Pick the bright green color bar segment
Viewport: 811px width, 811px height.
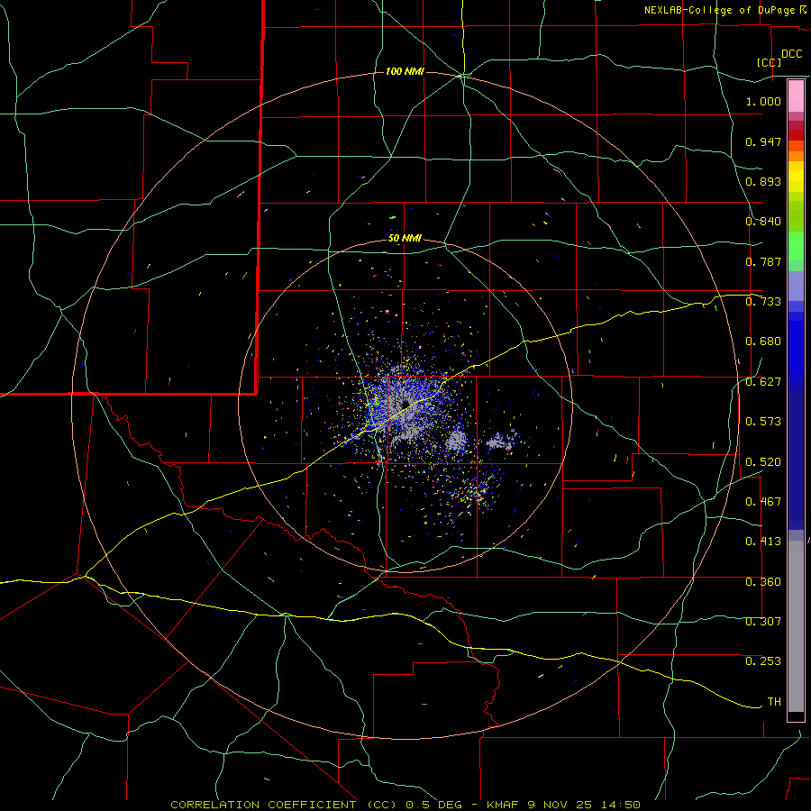point(796,246)
